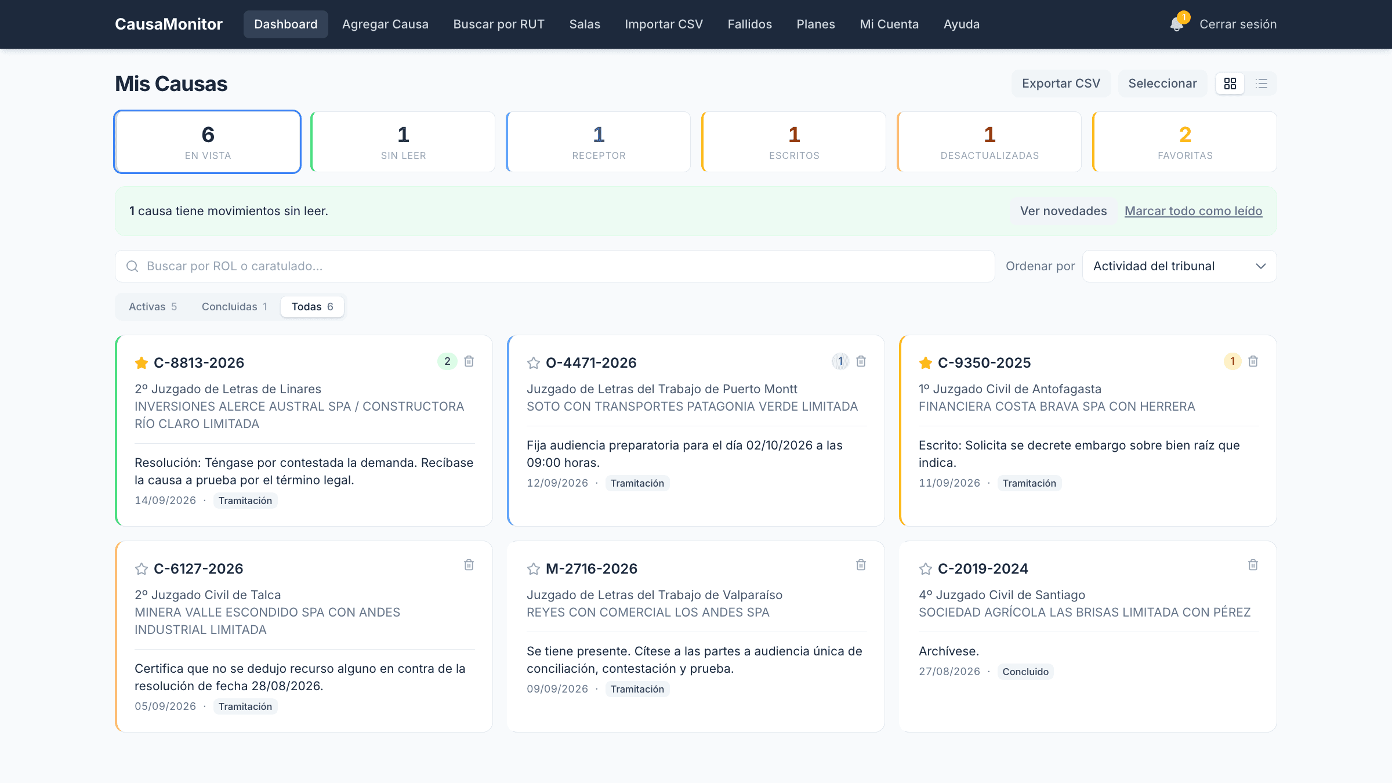The image size is (1392, 783).
Task: Open the Salas page
Action: [585, 24]
